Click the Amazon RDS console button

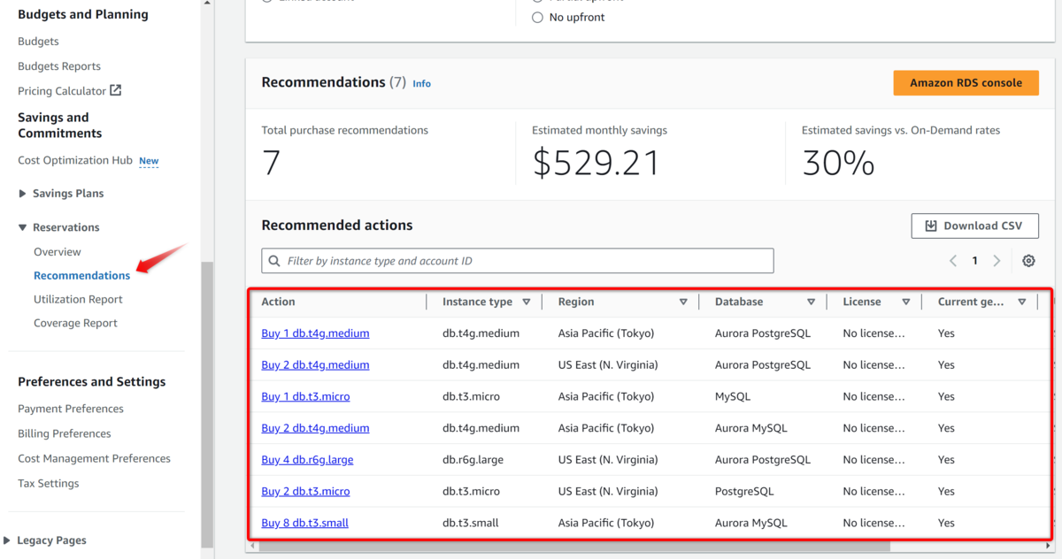(x=966, y=82)
